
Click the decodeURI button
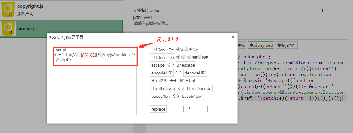(x=195, y=73)
